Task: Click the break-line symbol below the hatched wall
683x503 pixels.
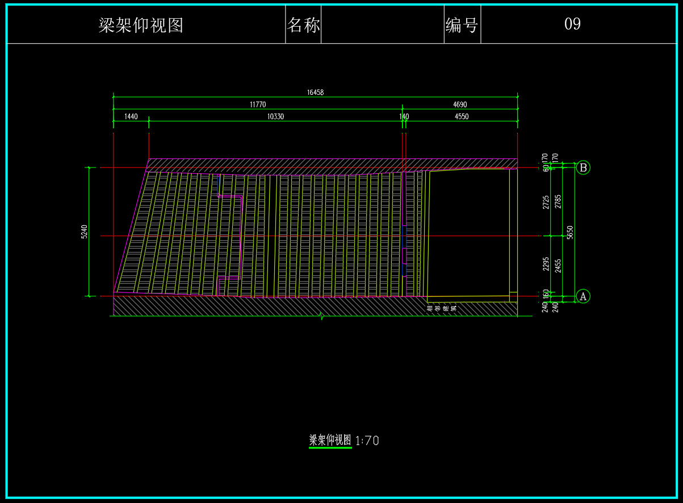Action: coord(322,316)
